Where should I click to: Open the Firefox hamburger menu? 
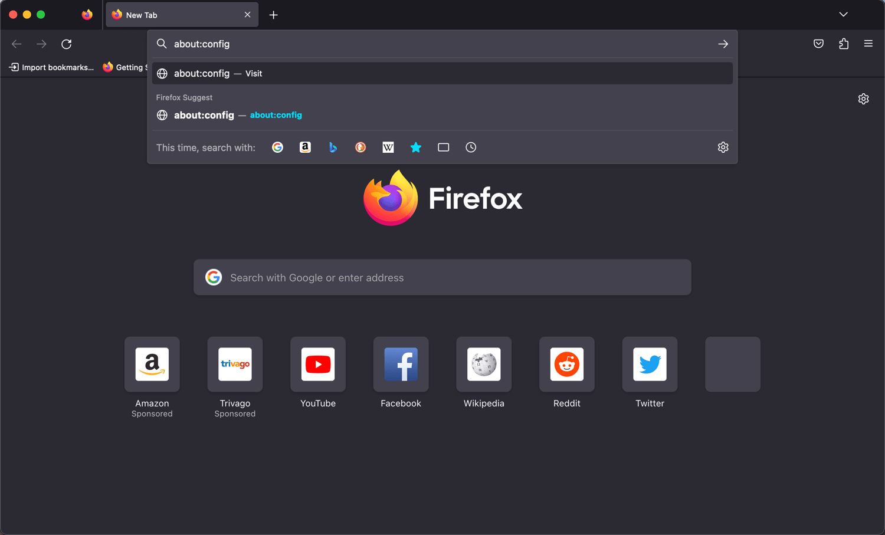(x=868, y=44)
